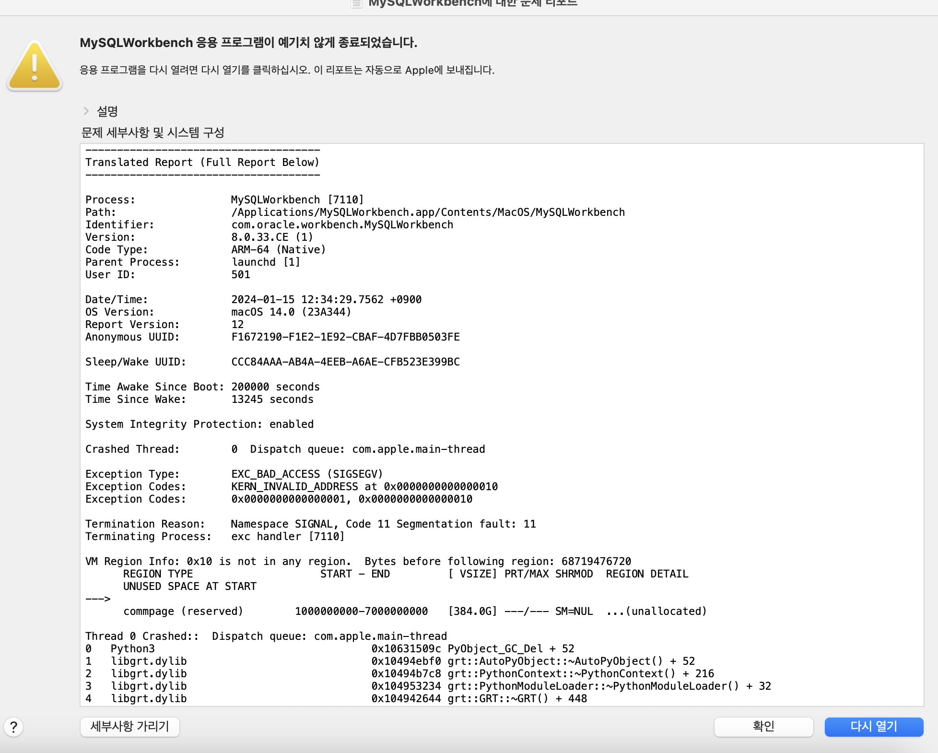Click the 'REGION TYPE START - END' header line
938x753 pixels.
pyautogui.click(x=406, y=574)
